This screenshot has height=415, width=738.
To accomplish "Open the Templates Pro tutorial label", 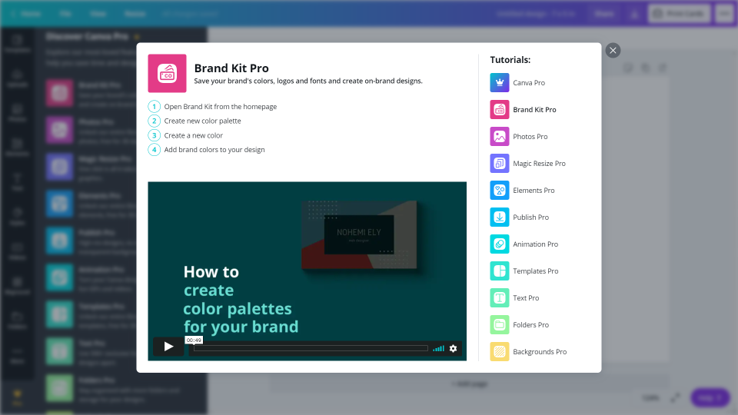I will point(535,271).
